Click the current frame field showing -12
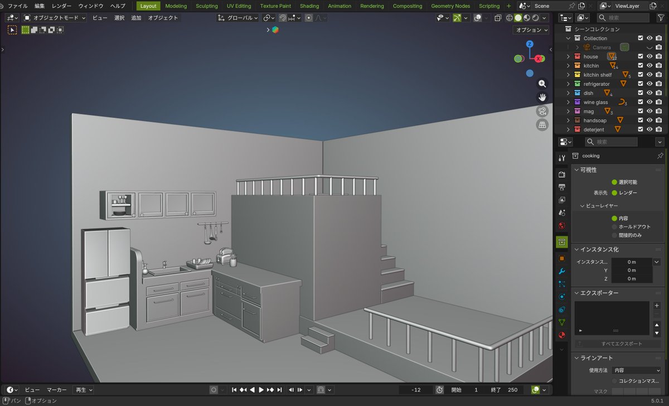669x406 pixels. tap(415, 390)
